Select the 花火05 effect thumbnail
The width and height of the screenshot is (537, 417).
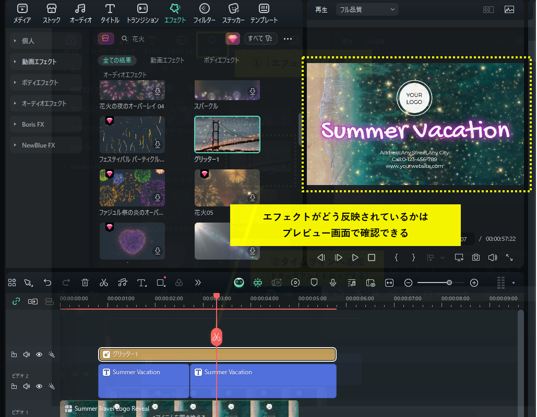227,188
